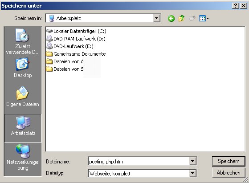The image size is (249, 183).
Task: Select DVD-RAM-Laufwerk (D:)
Action: point(76,39)
